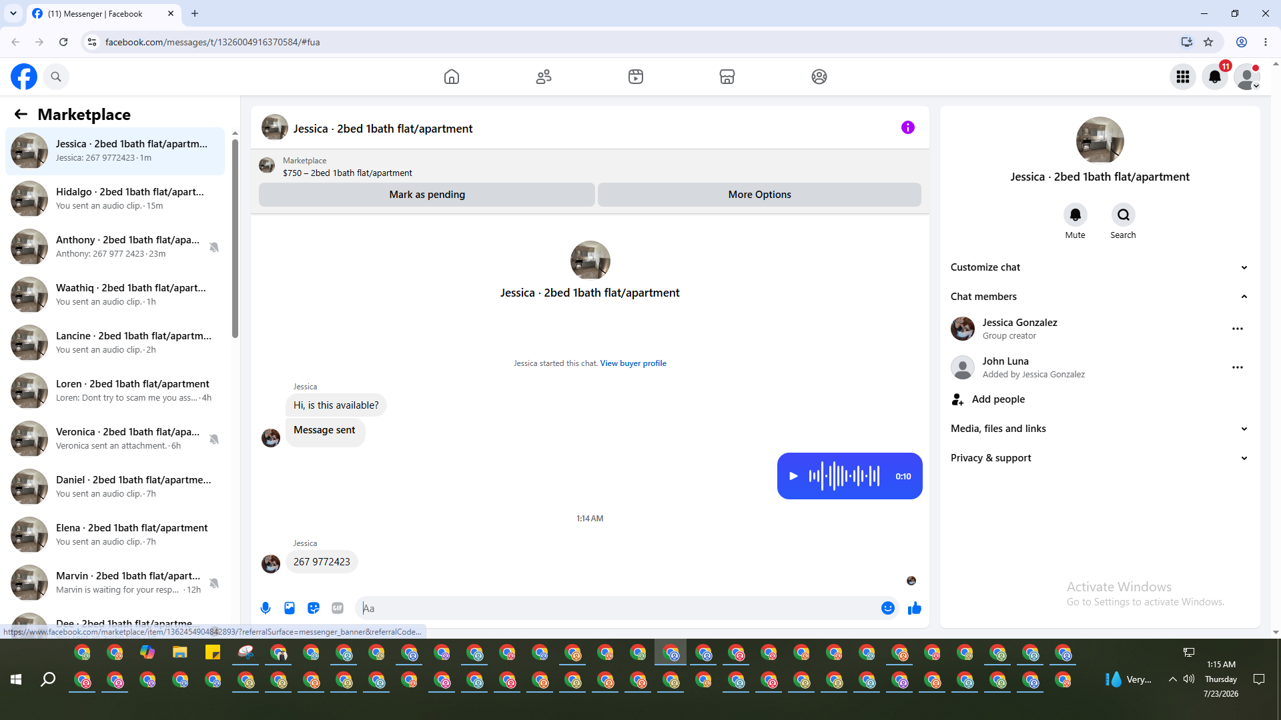The image size is (1281, 720).
Task: Open the Friends icon in top navigation
Action: (544, 77)
